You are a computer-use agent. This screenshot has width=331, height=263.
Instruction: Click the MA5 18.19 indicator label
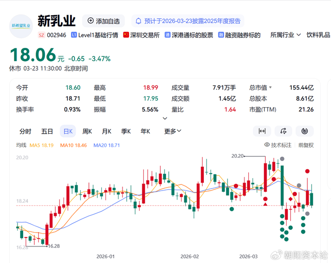[42, 145]
